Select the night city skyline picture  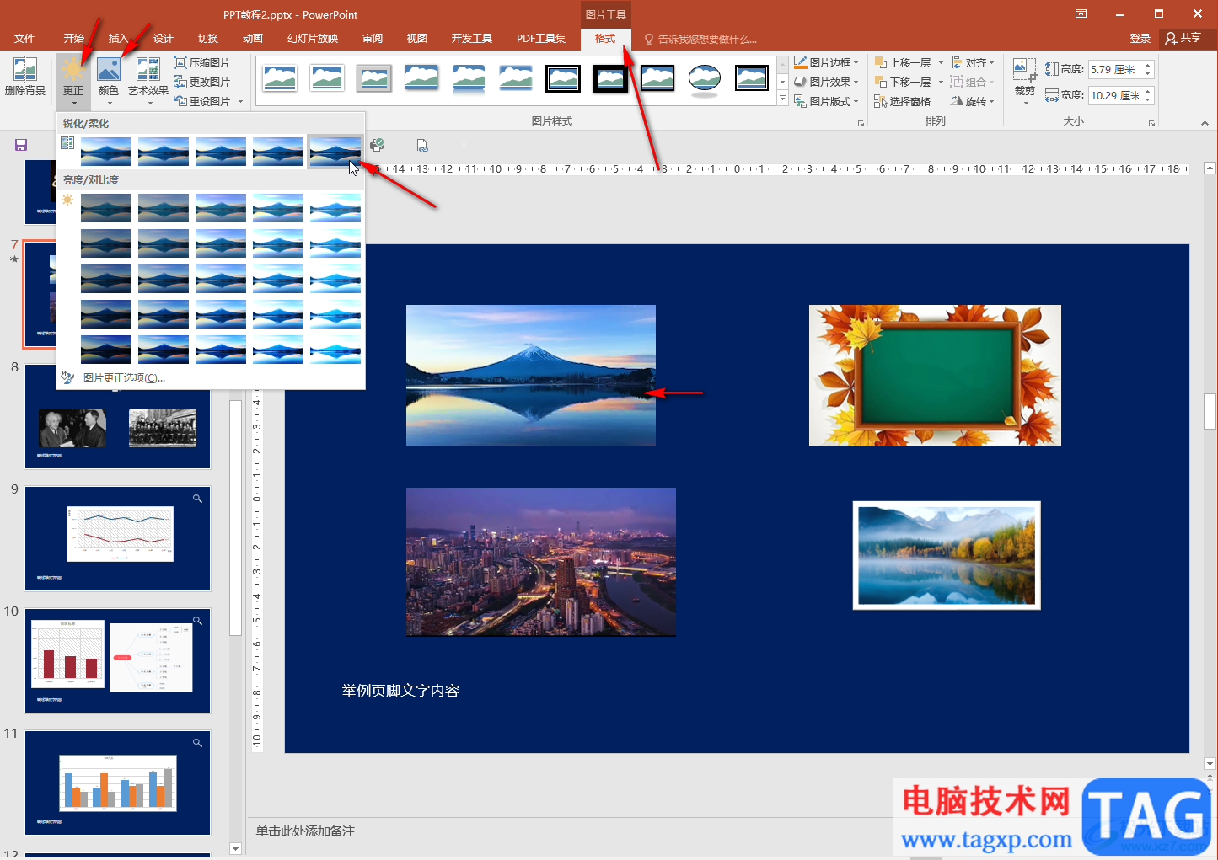[x=541, y=562]
